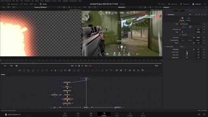This screenshot has width=208, height=117.
Task: Add a FastNoise node from the toolbar
Action: (24, 71)
